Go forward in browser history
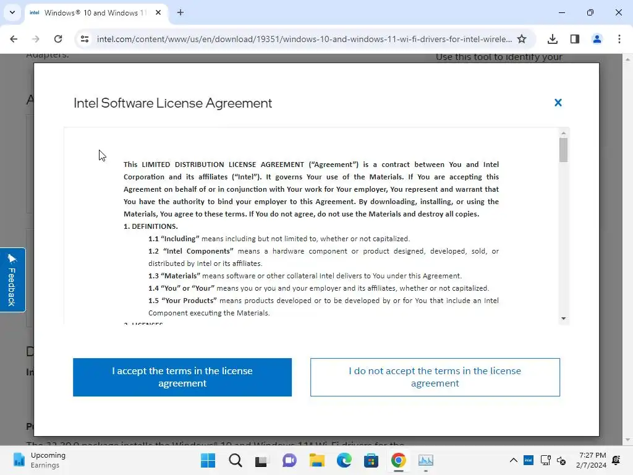This screenshot has height=475, width=633. coord(36,39)
